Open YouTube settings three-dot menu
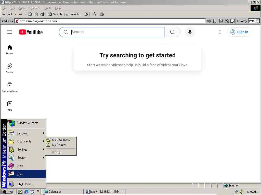This screenshot has width=261, height=195. [220, 32]
